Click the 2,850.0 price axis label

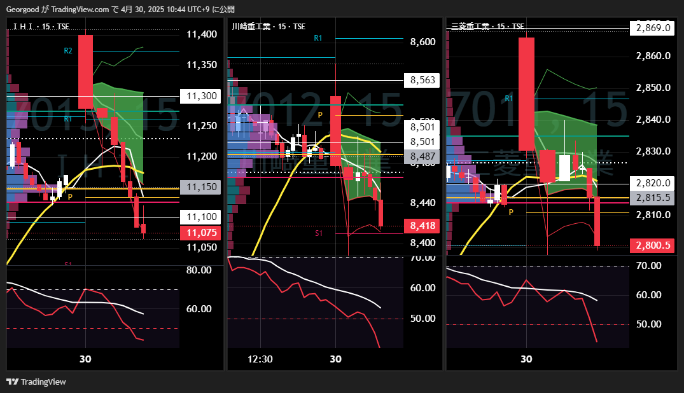653,88
